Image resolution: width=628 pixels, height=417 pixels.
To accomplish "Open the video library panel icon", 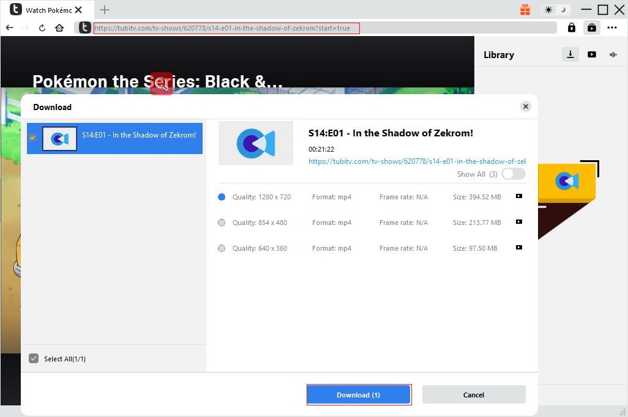I will pyautogui.click(x=592, y=28).
